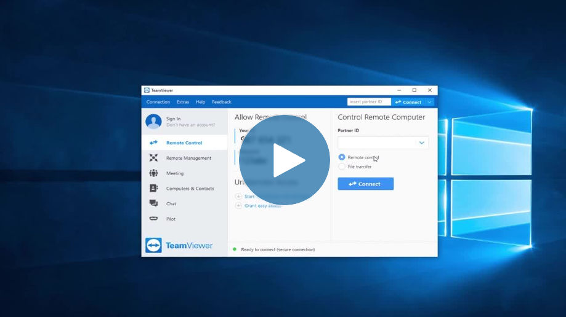Click Ready to connect status text
Screen dimensions: 566x317
coord(278,249)
